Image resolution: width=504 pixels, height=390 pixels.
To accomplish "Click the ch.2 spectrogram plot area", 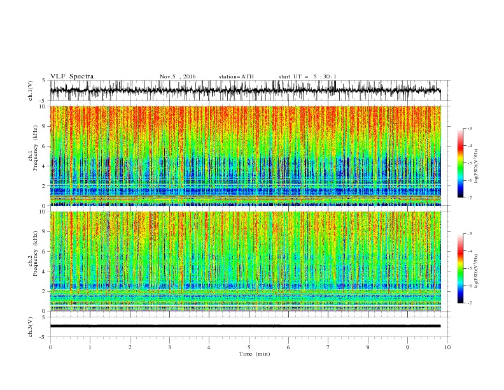I will click(246, 261).
